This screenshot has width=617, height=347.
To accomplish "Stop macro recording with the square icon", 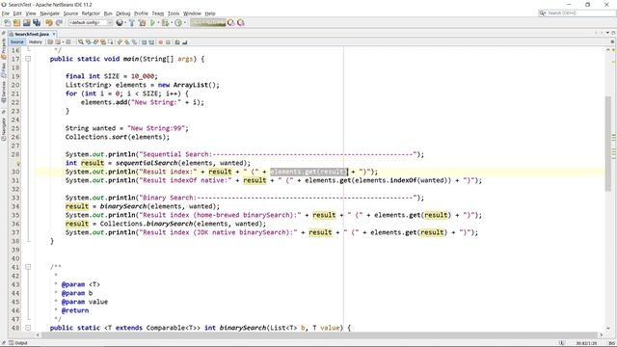I will [168, 41].
